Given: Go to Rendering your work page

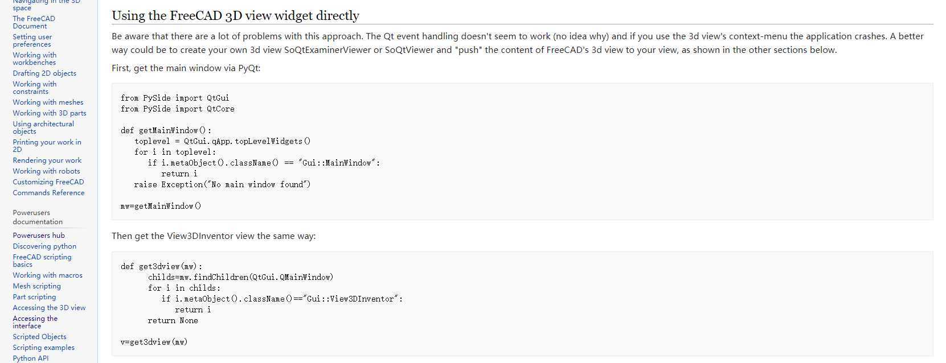Looking at the screenshot, I should (47, 160).
